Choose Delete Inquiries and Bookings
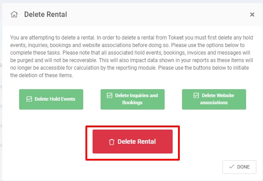This screenshot has width=263, height=181. coord(133,99)
